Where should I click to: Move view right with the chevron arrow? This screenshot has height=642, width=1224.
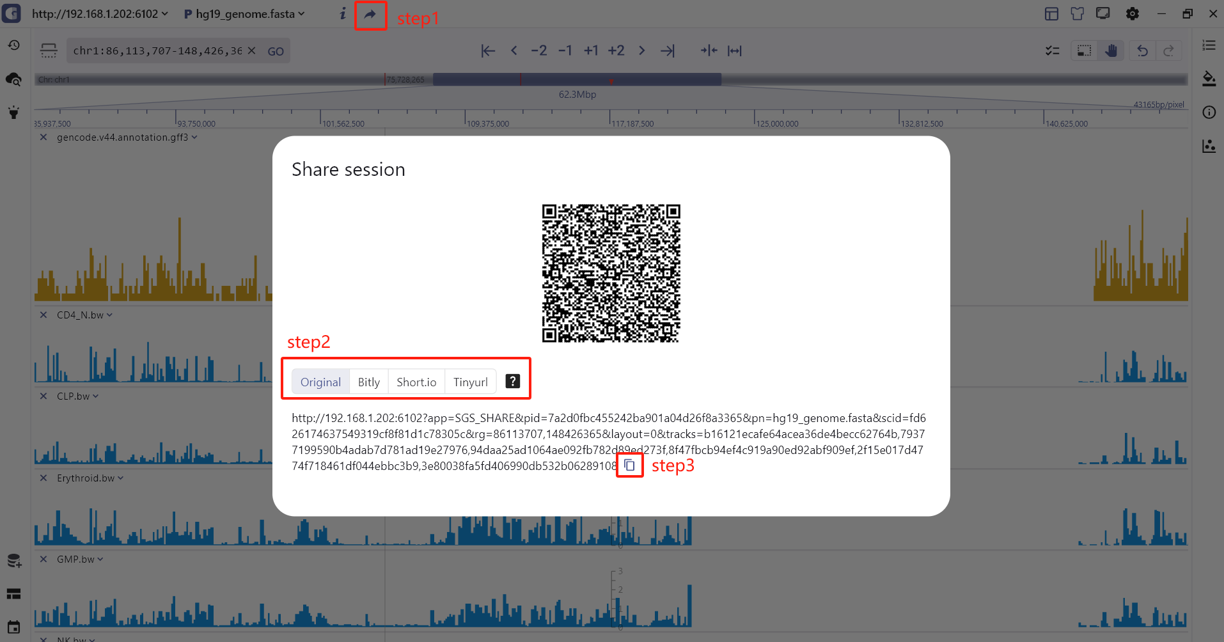click(641, 51)
